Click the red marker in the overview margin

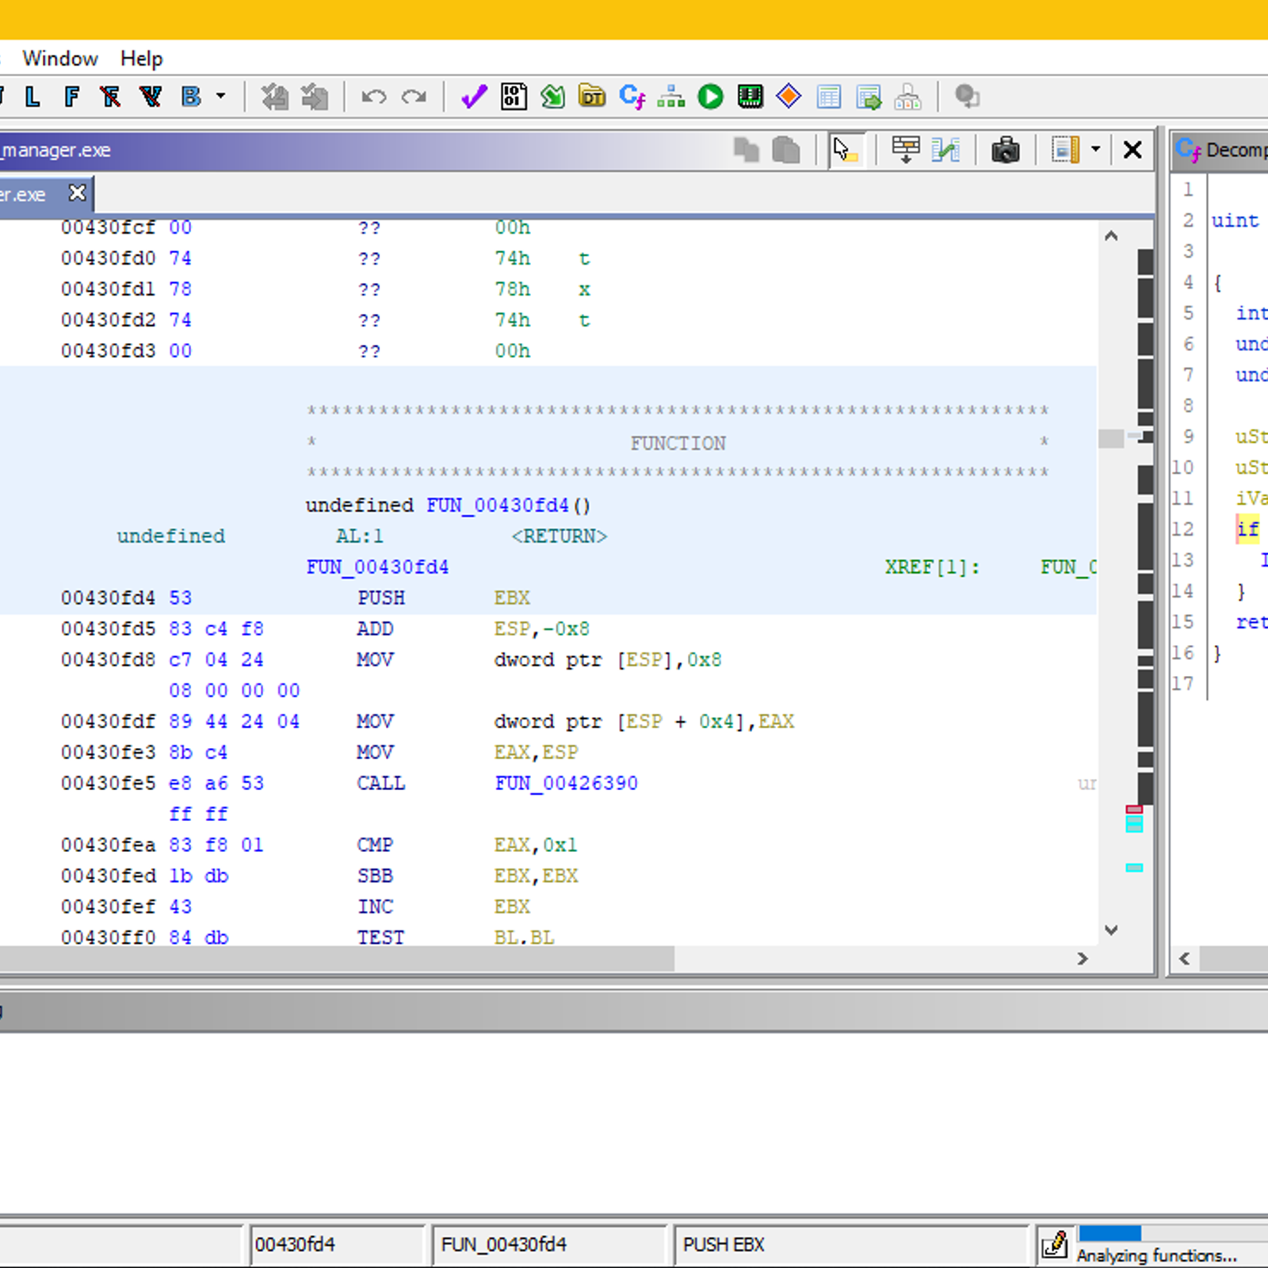pyautogui.click(x=1134, y=809)
